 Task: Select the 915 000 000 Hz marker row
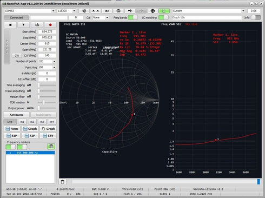30,153
